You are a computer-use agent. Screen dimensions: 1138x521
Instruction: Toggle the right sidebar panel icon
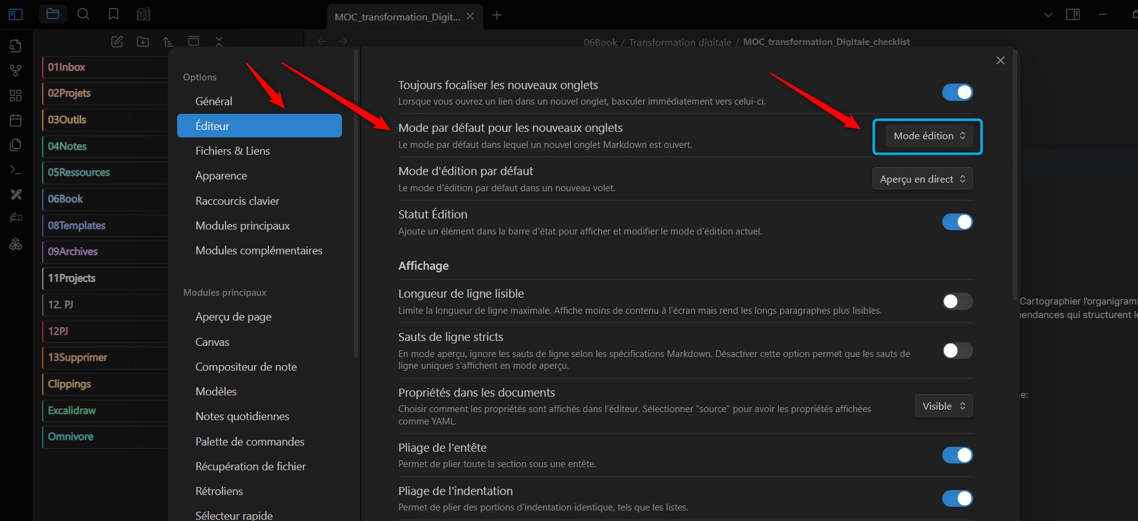point(1073,14)
